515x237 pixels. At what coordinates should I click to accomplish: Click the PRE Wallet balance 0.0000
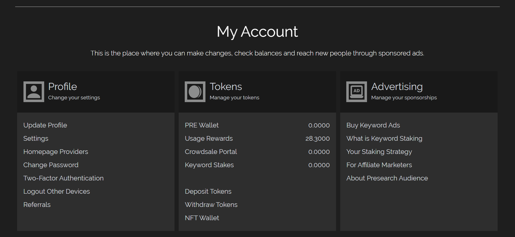click(x=319, y=125)
